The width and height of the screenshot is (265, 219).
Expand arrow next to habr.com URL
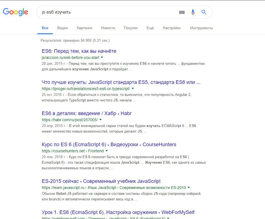[x=100, y=120]
